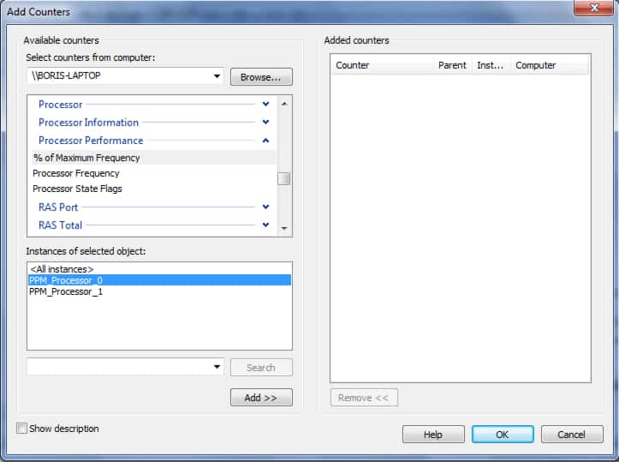The height and width of the screenshot is (462, 619).
Task: Choose the <All instances> entry
Action: pos(62,269)
